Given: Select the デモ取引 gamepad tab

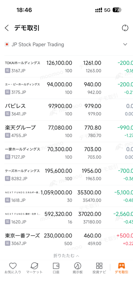Looking at the screenshot, I should coord(121,269).
